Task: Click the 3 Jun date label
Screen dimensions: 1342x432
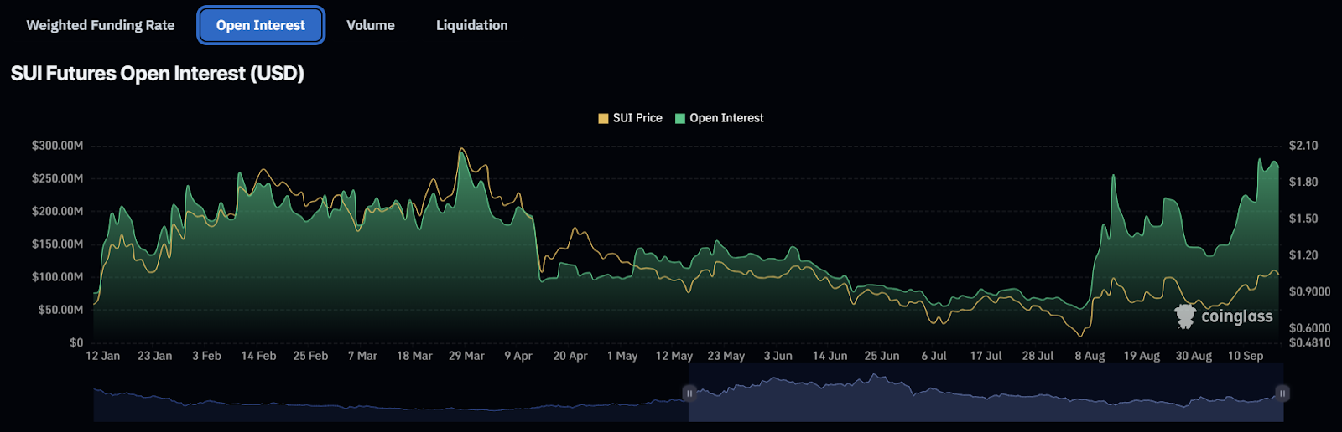Action: tap(778, 356)
